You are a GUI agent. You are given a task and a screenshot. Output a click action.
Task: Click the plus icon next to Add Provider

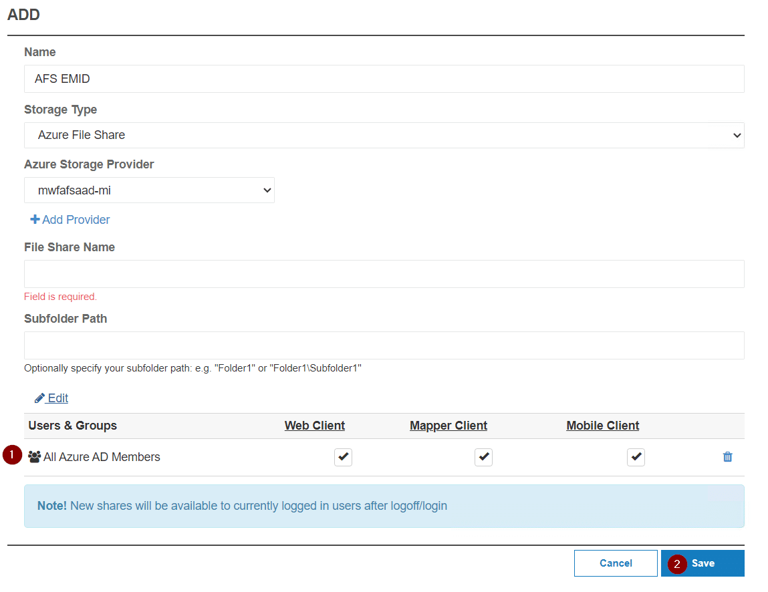(x=33, y=219)
